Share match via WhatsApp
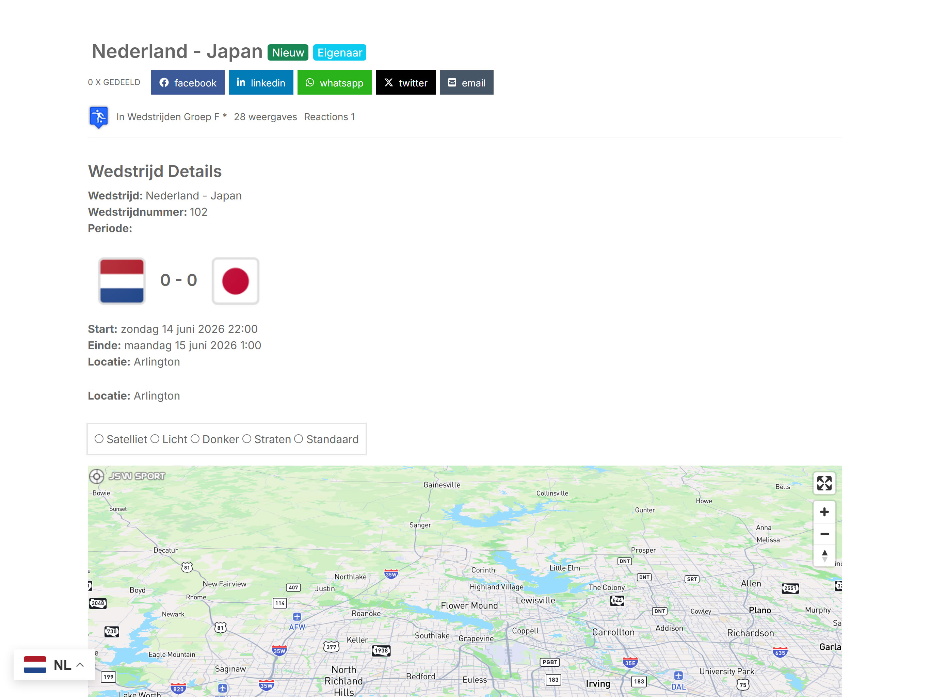 click(x=334, y=82)
